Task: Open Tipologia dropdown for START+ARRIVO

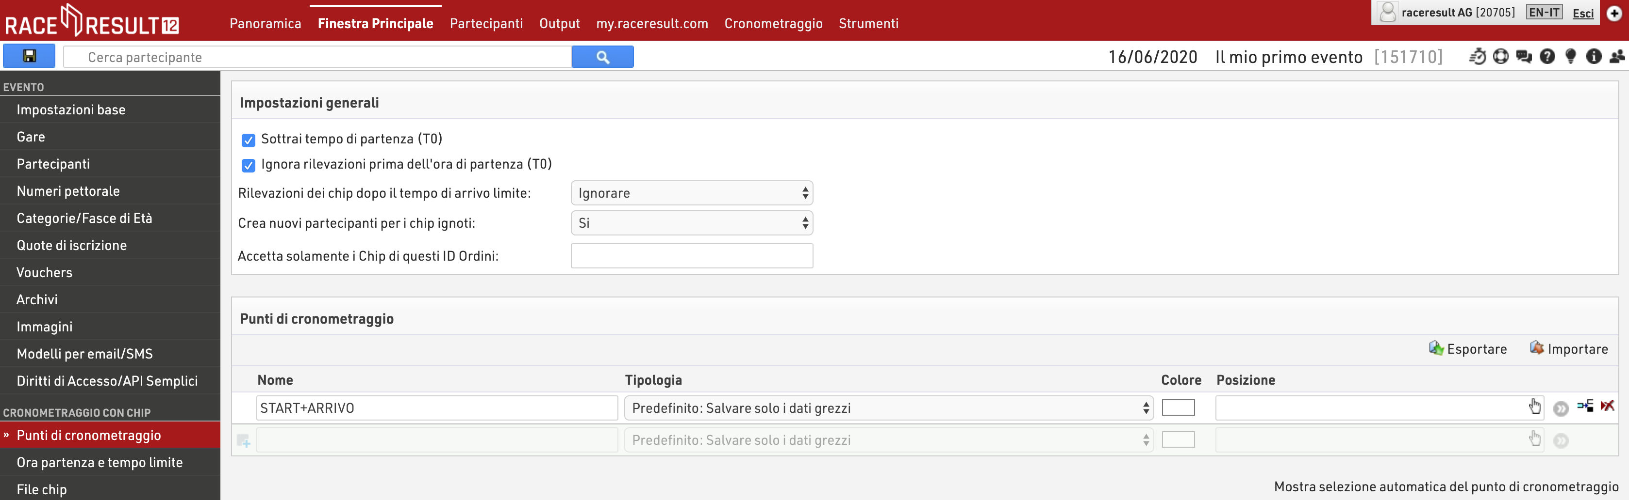Action: click(x=888, y=408)
